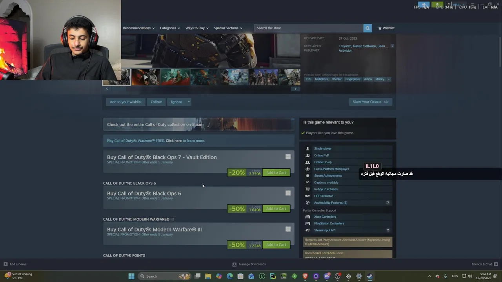Click the Follow button

pos(156,102)
